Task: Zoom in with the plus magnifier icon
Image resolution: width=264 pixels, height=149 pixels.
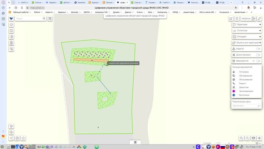Action: point(241,138)
